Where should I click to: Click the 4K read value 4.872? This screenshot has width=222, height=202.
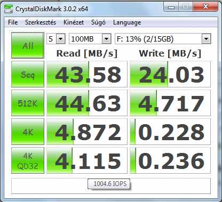pyautogui.click(x=87, y=132)
